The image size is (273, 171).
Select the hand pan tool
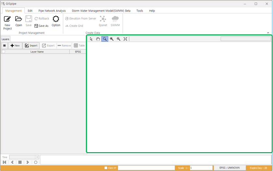[x=98, y=39]
